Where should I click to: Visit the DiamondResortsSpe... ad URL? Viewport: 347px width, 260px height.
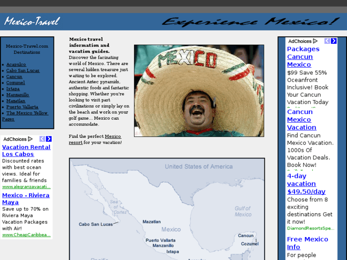click(x=311, y=228)
